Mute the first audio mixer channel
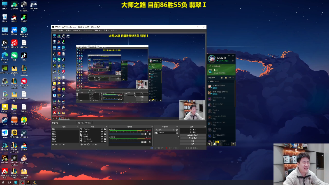 tap(146, 134)
